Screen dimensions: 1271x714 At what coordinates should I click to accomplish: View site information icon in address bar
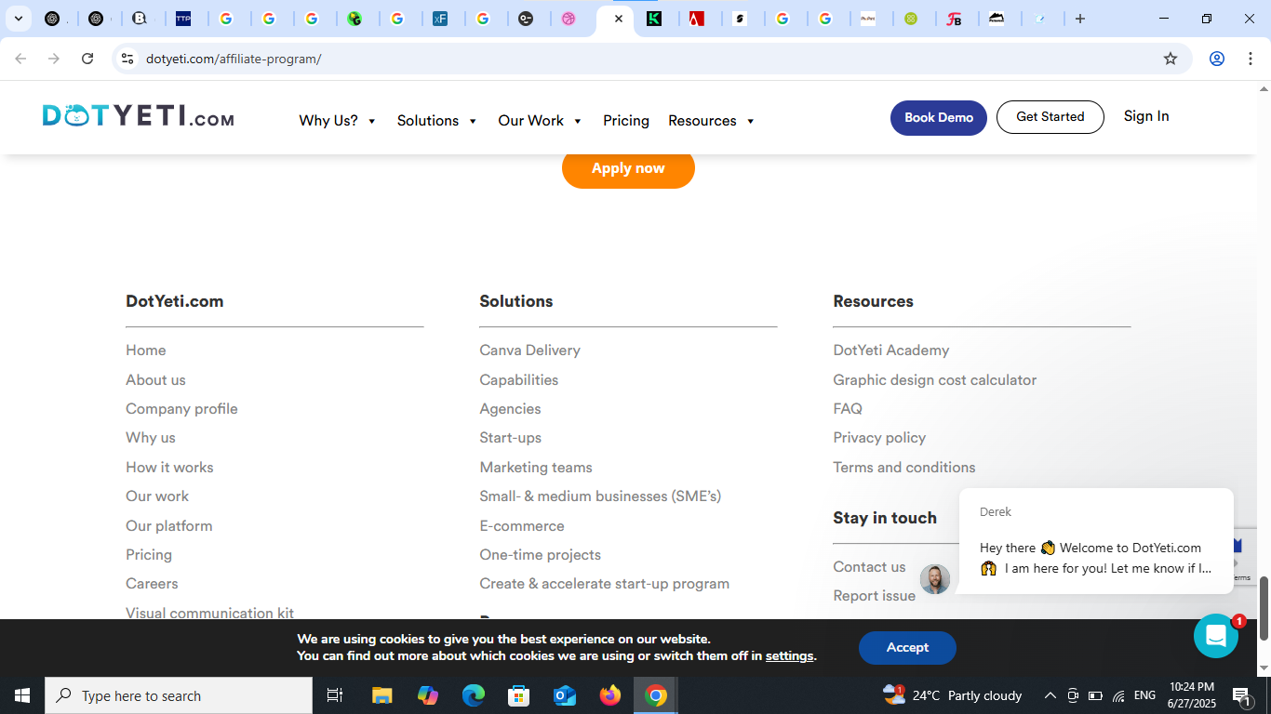(127, 59)
